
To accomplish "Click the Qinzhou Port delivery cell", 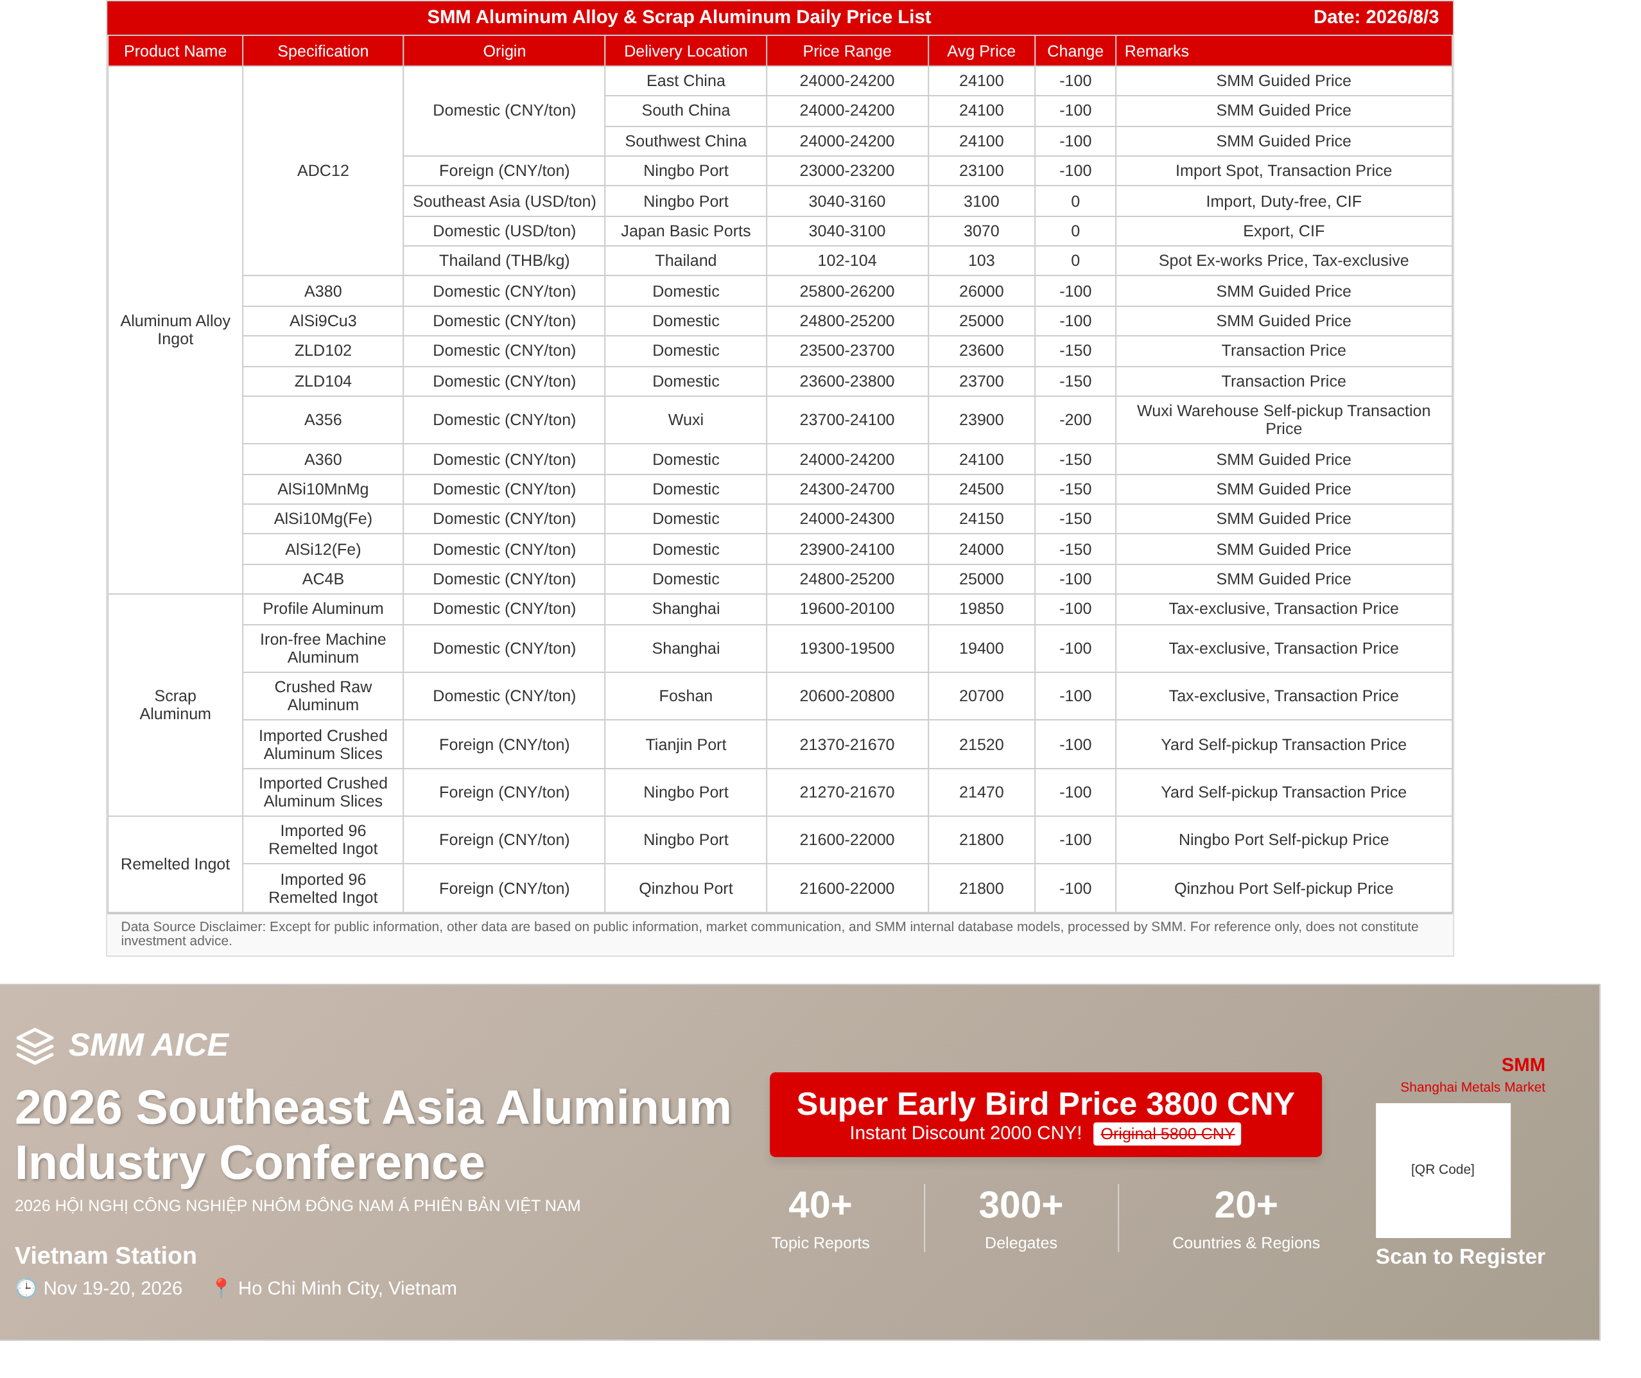I will point(685,889).
